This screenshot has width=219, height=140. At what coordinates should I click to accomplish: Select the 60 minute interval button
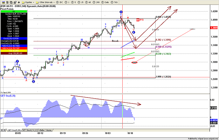(88, 2)
